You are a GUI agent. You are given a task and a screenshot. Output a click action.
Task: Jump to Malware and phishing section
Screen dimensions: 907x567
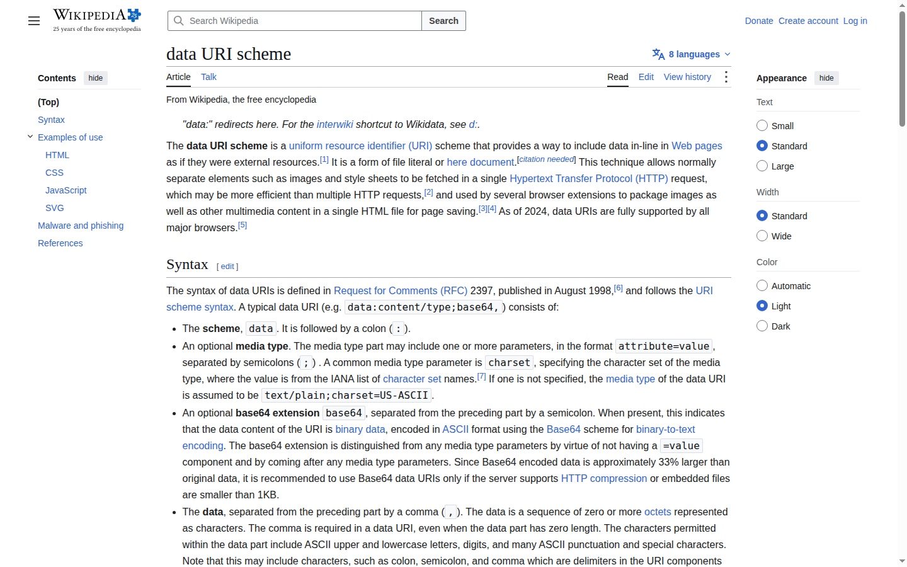(x=81, y=226)
